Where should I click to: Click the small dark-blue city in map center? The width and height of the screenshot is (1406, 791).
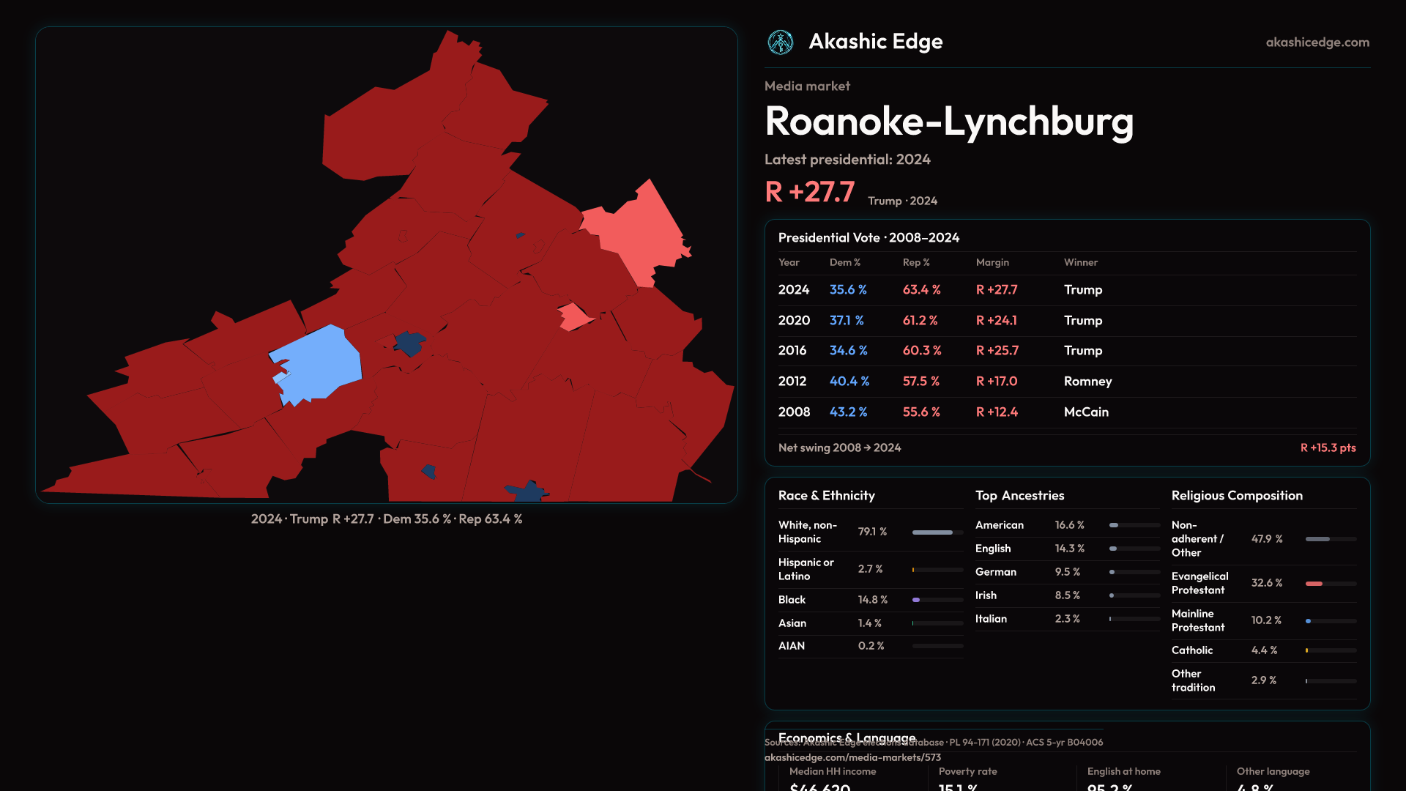(409, 343)
